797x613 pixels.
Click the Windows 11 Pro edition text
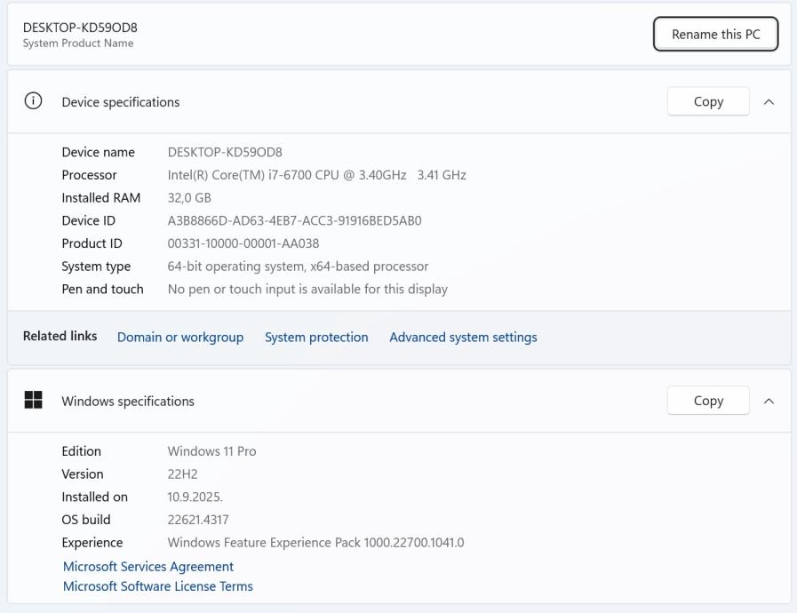(211, 451)
